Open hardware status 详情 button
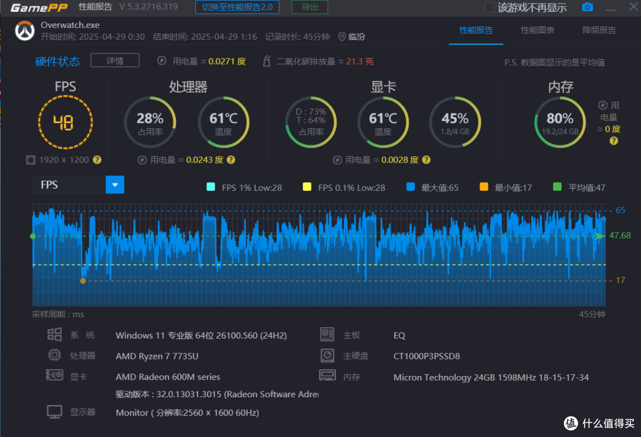The width and height of the screenshot is (641, 437). click(115, 60)
